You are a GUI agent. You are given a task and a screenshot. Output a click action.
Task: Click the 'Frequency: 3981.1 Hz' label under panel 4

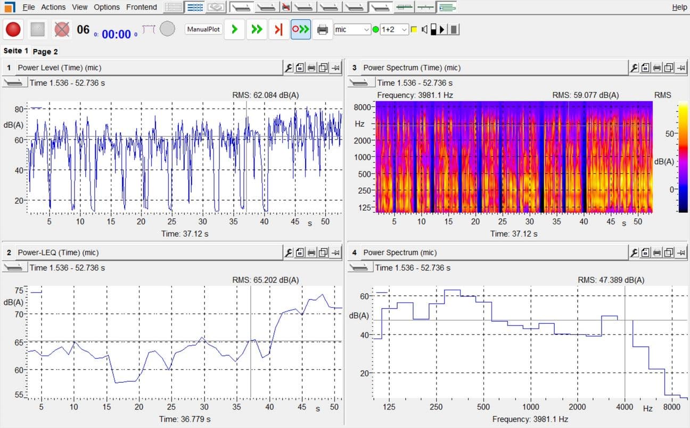(530, 419)
